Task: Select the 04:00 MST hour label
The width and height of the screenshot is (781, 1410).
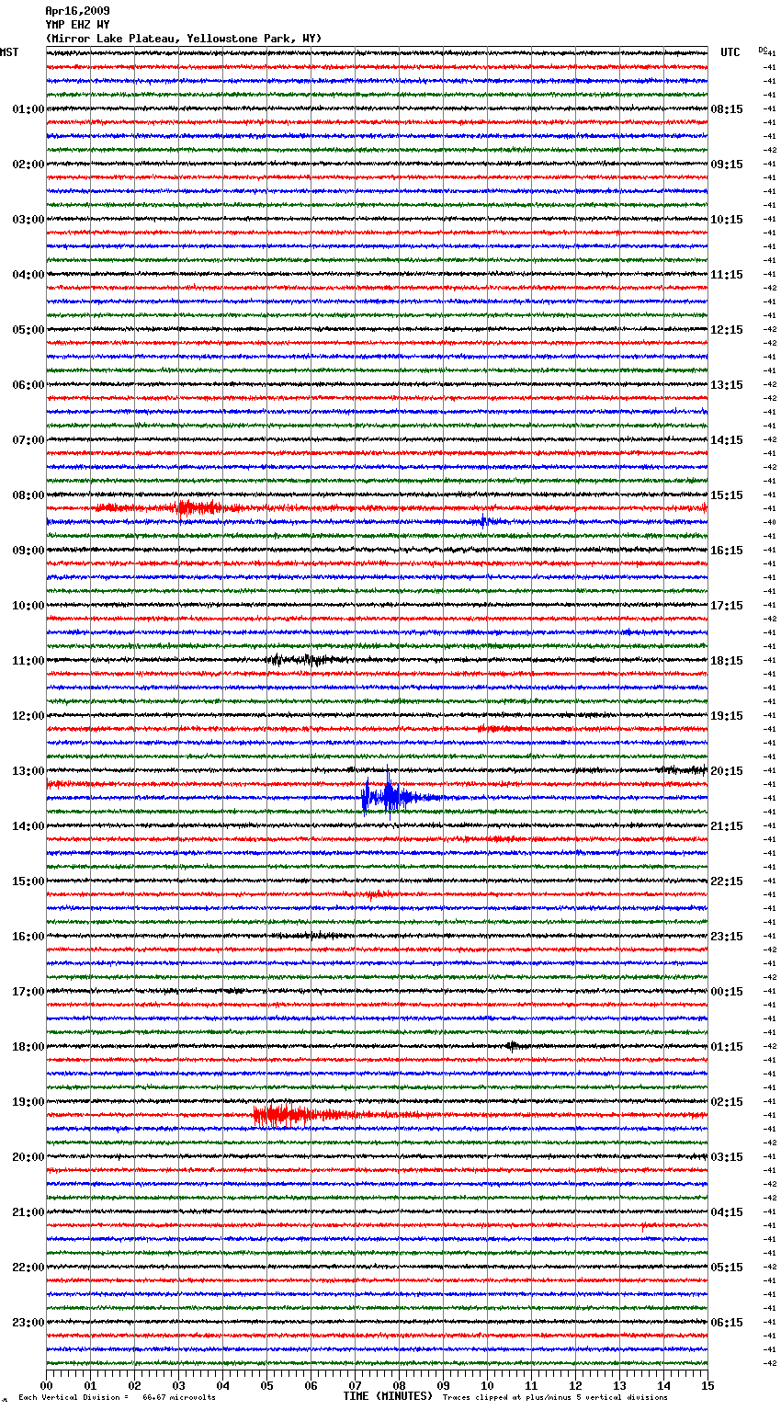Action: click(28, 275)
